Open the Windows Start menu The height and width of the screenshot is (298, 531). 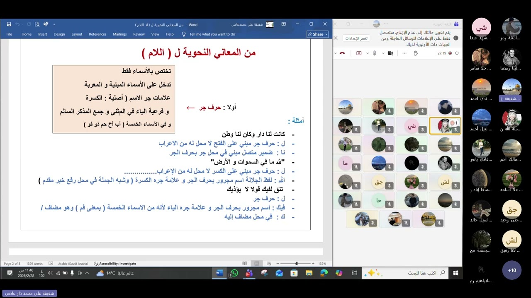pyautogui.click(x=455, y=273)
